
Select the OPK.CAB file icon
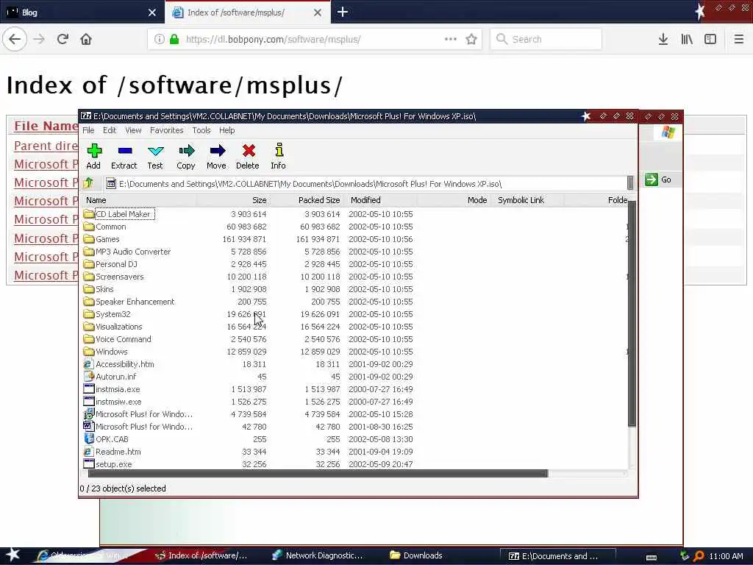point(88,438)
